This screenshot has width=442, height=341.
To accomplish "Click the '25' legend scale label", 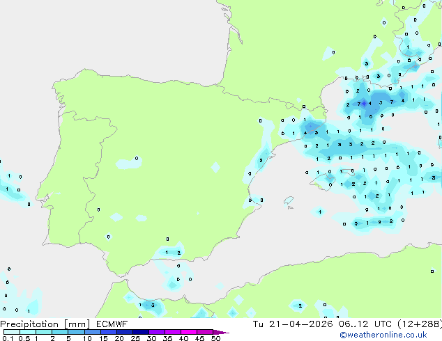I will (x=135, y=338).
